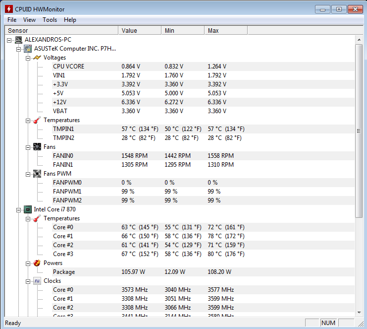
Task: Collapse the Fans group
Action: coord(28,147)
